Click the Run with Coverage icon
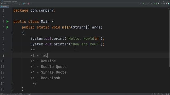The image size is (170, 95). 159,4
